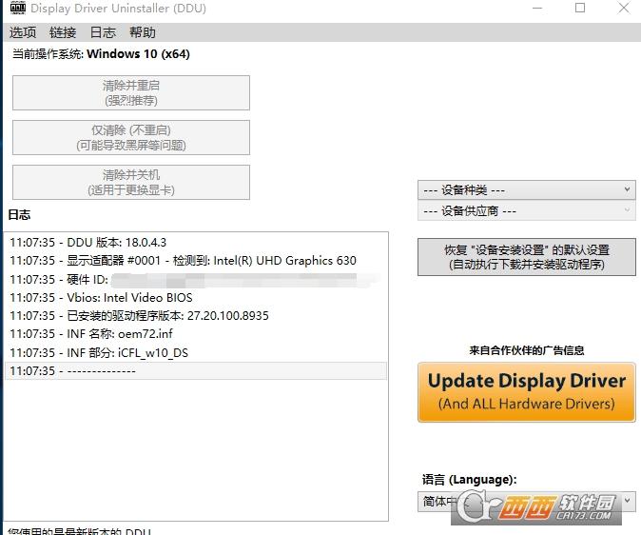
Task: Open the 日志 menu
Action: click(x=103, y=32)
